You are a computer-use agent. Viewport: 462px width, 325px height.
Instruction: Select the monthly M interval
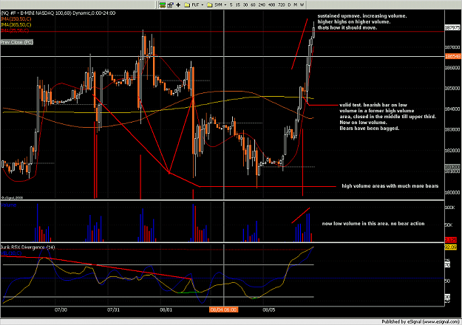click(295, 4)
